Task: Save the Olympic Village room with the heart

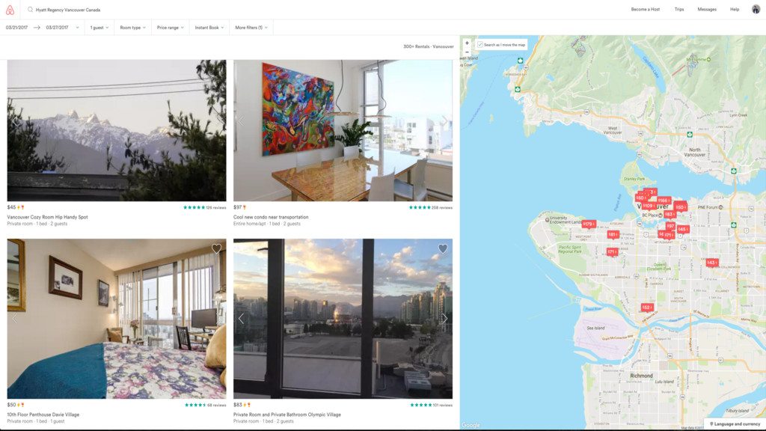Action: point(443,248)
